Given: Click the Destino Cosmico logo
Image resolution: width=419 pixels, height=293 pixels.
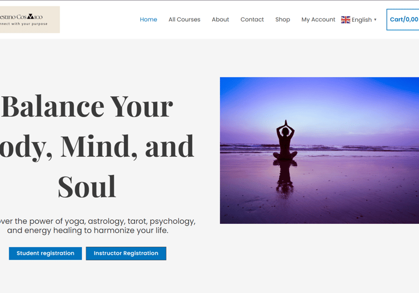Looking at the screenshot, I should (x=29, y=20).
